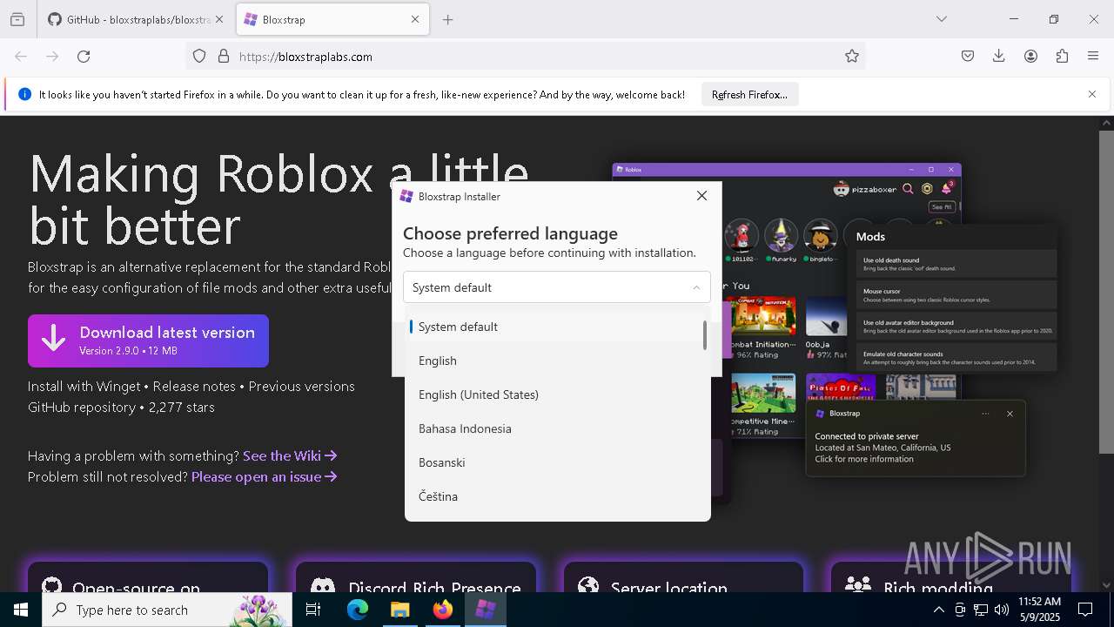Click the language list scrollbar thumb
This screenshot has width=1114, height=627.
pyautogui.click(x=705, y=335)
